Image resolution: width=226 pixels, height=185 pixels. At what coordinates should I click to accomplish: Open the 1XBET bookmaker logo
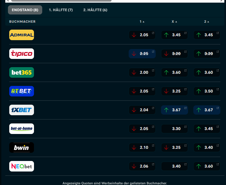coord(21,110)
